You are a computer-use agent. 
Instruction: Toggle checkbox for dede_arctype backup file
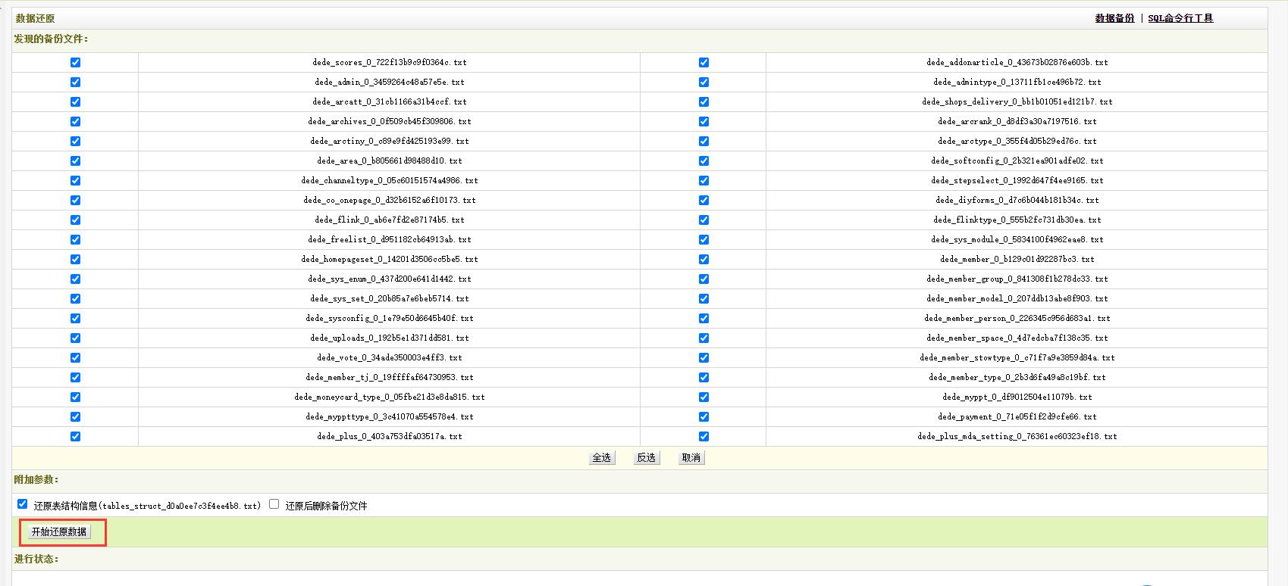704,141
